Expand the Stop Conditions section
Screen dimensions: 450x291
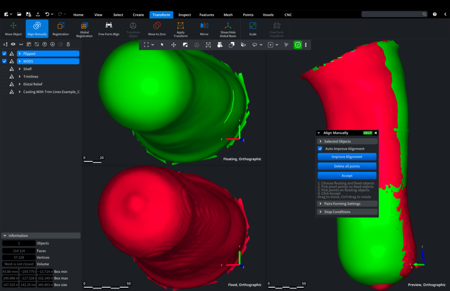tap(347, 212)
